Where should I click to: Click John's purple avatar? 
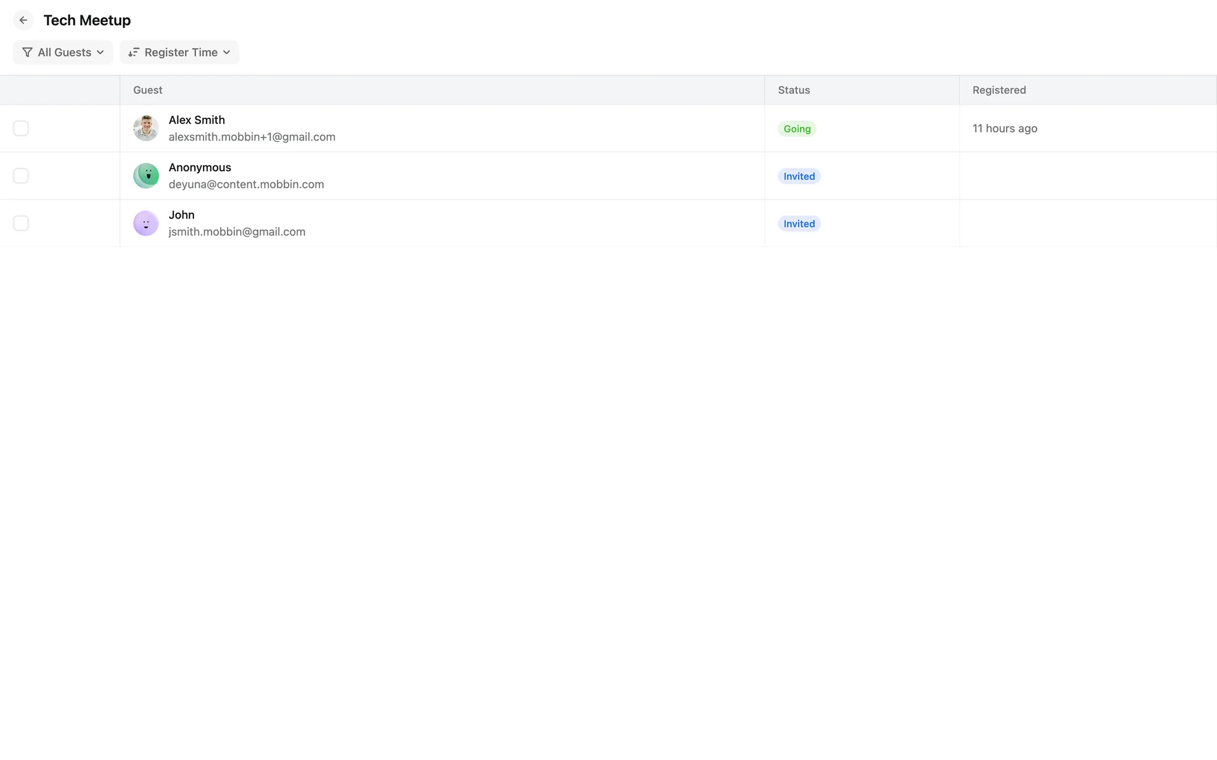[x=146, y=223]
